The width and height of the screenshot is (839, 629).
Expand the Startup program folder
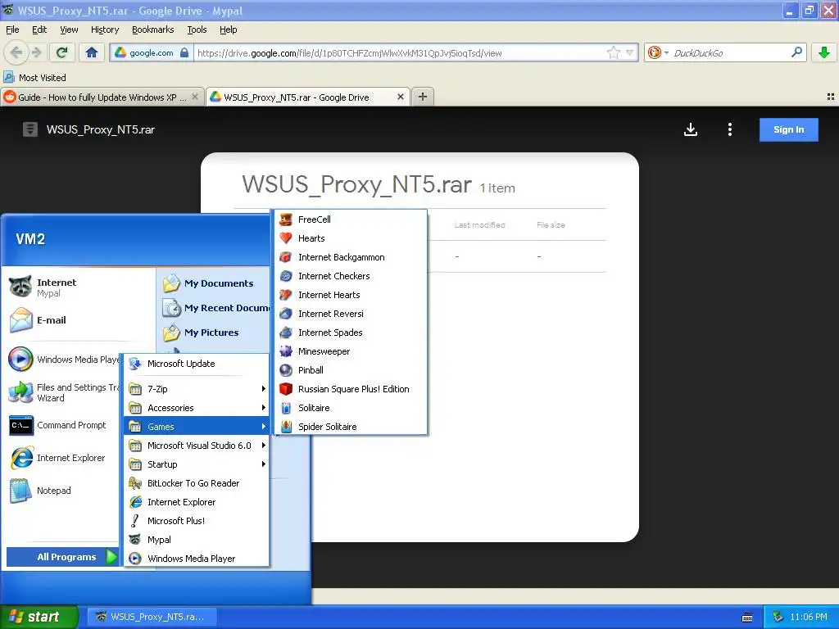click(197, 464)
